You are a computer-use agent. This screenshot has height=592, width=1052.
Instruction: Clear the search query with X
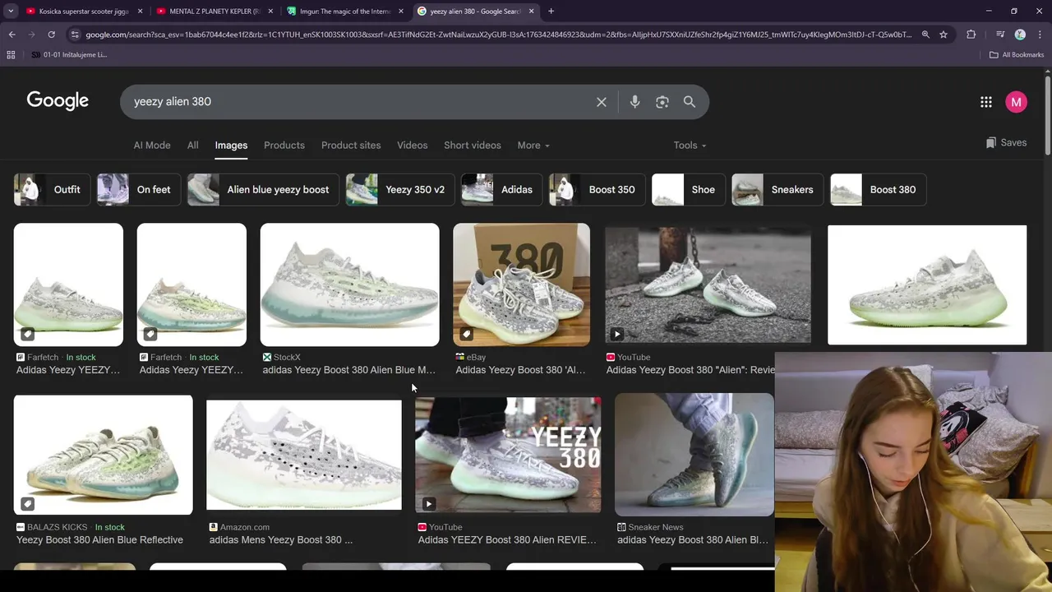point(602,102)
